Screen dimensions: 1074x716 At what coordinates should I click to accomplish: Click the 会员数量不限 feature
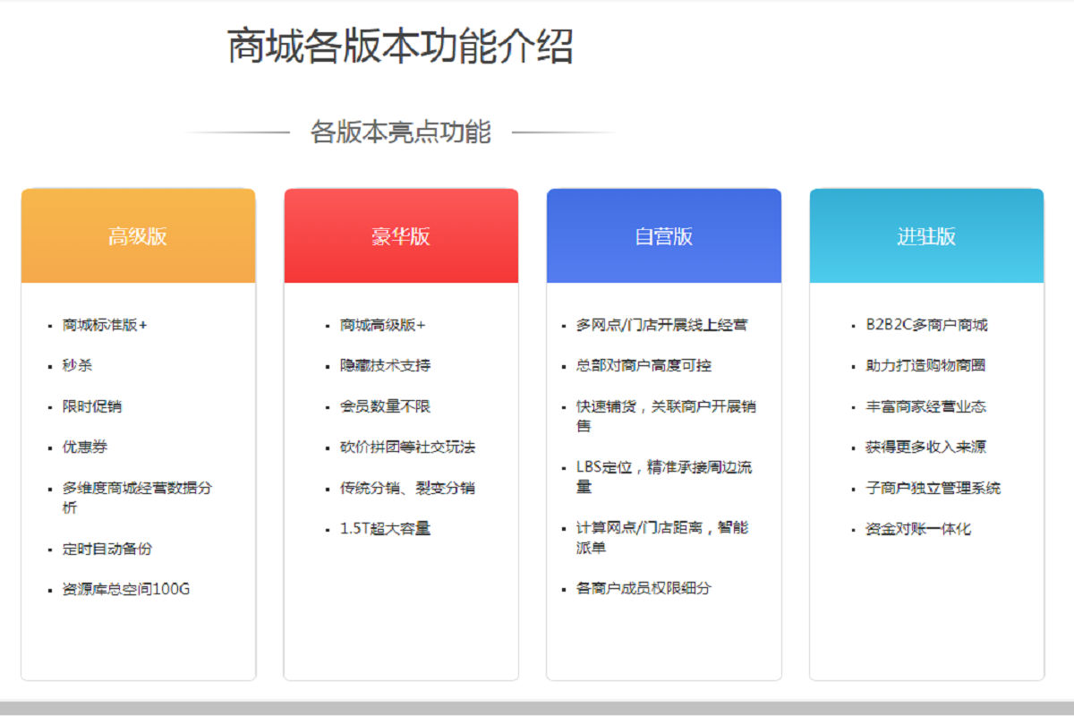pos(385,406)
